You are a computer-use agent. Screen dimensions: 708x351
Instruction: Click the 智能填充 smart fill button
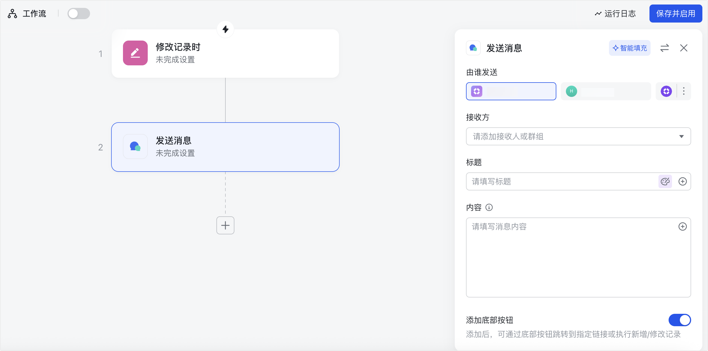[x=630, y=48]
